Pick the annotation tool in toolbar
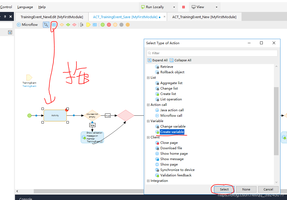Image resolution: width=287 pixels, height=200 pixels. pos(82,25)
